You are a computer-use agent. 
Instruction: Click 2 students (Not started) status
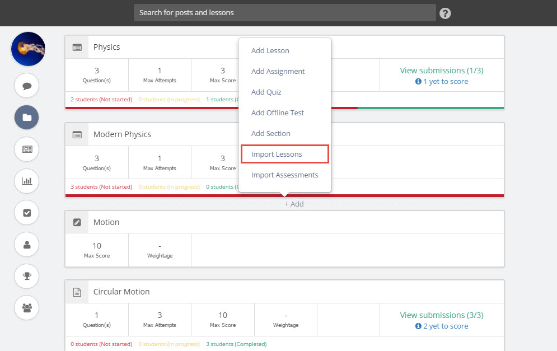(101, 100)
